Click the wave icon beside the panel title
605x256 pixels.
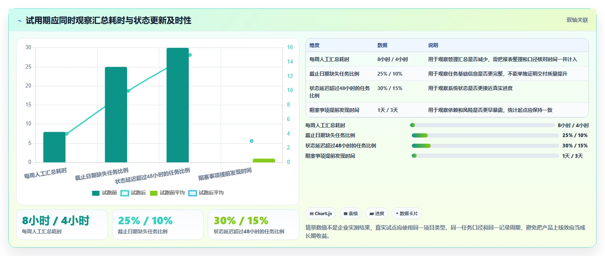(20, 21)
